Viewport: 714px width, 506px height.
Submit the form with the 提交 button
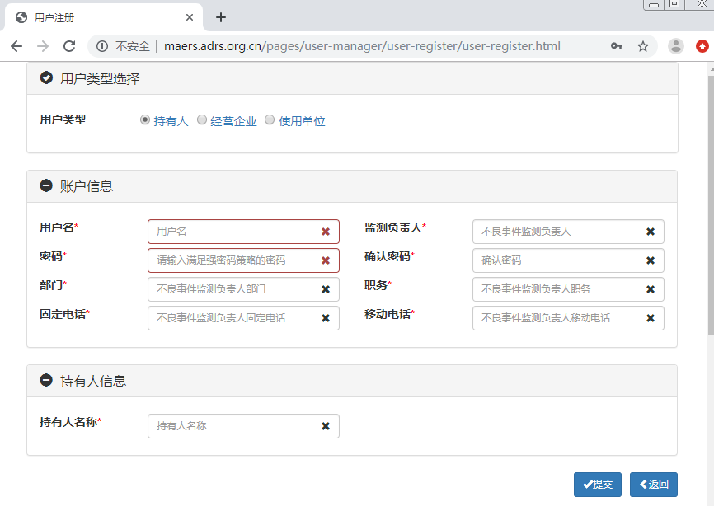point(598,485)
